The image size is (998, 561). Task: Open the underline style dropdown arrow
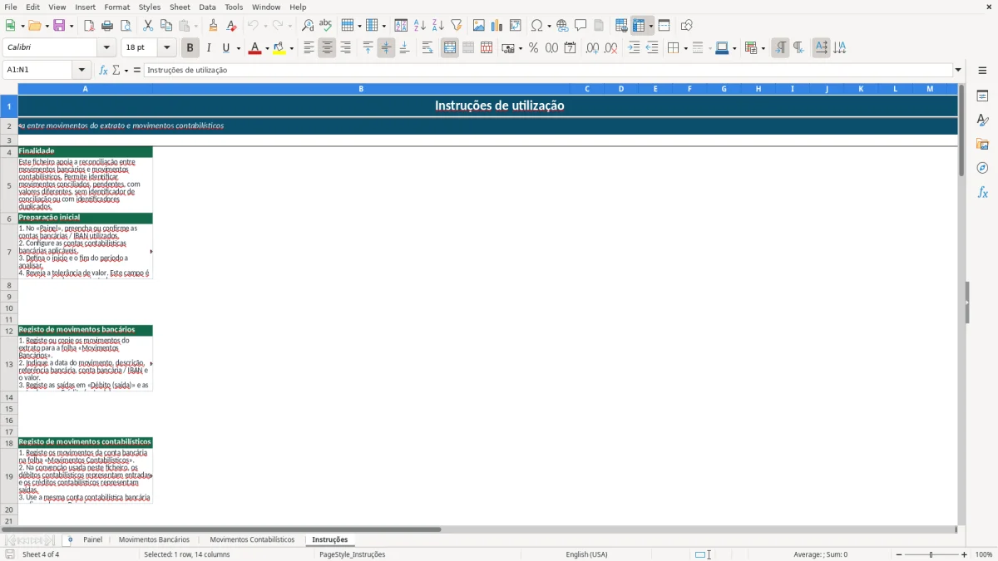[239, 48]
